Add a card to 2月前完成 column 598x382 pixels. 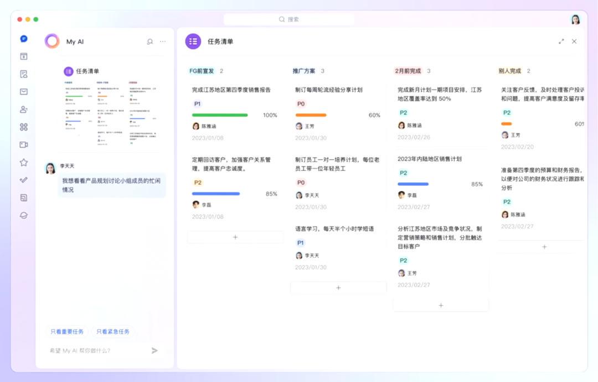pyautogui.click(x=441, y=305)
